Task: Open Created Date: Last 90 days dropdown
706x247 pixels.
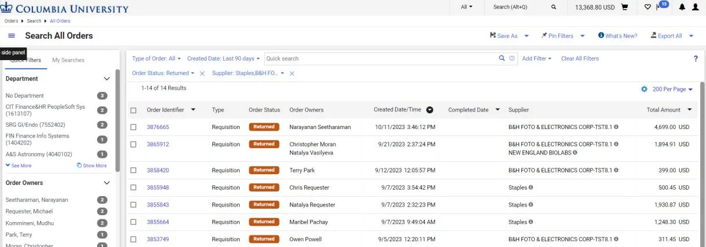Action: [x=223, y=58]
